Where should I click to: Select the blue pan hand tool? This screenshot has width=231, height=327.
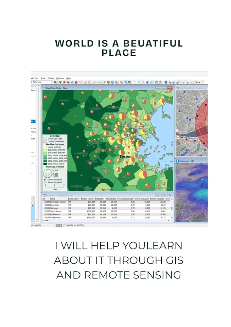147,82
